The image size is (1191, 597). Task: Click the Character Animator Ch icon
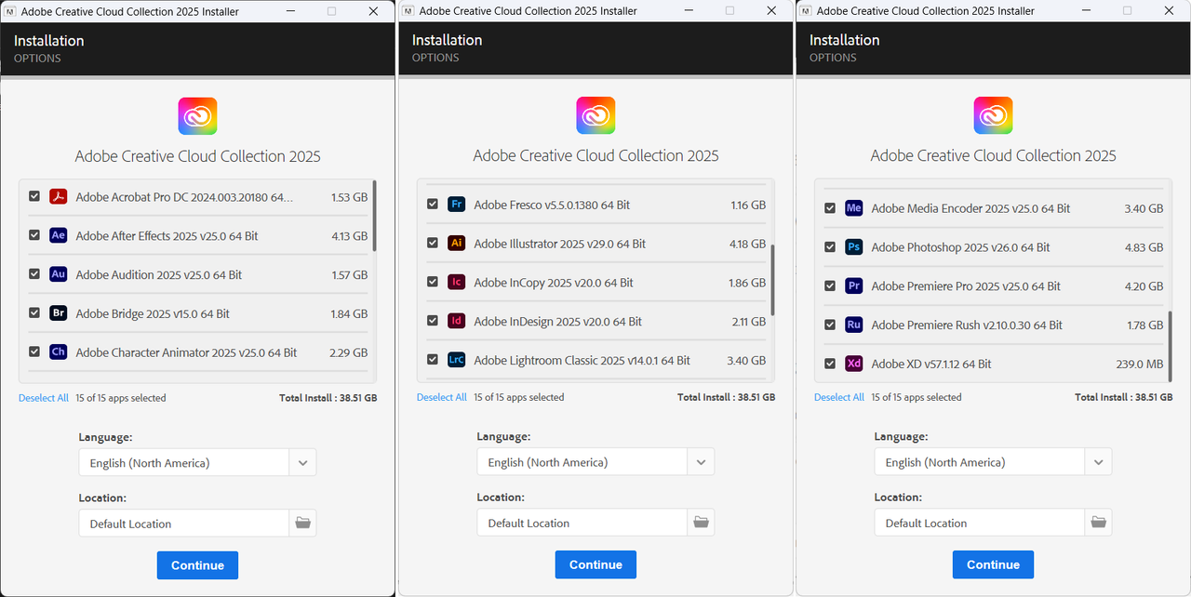[59, 352]
